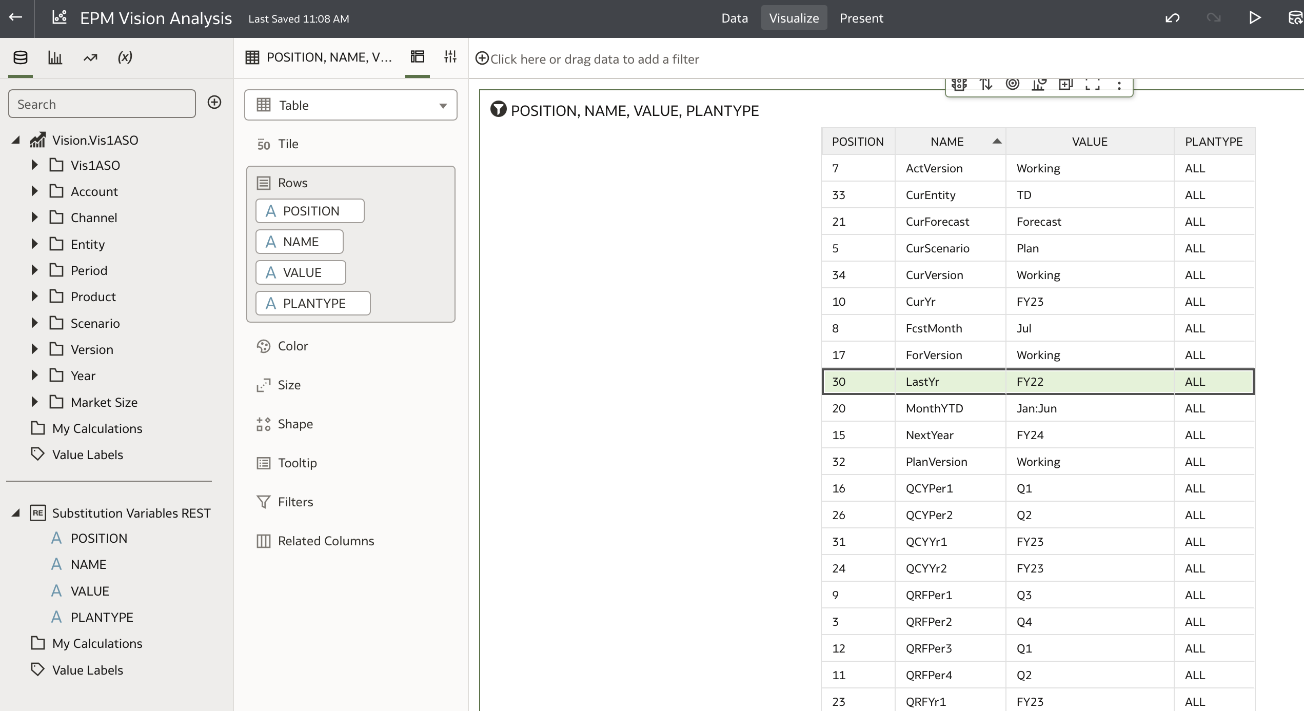Click the POSITION column header
Screen dimensions: 1304x711
tap(858, 142)
